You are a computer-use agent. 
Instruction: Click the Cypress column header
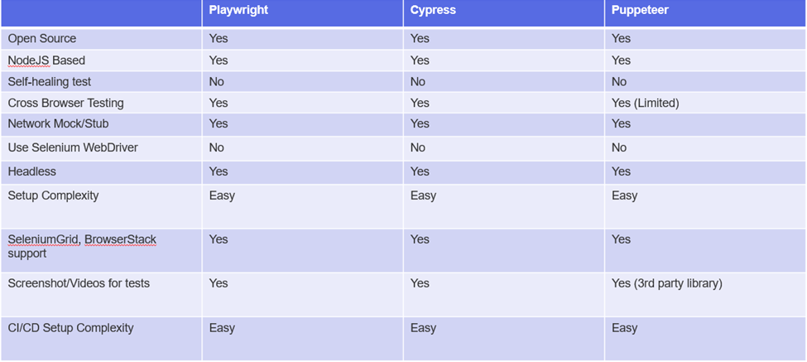tap(433, 11)
